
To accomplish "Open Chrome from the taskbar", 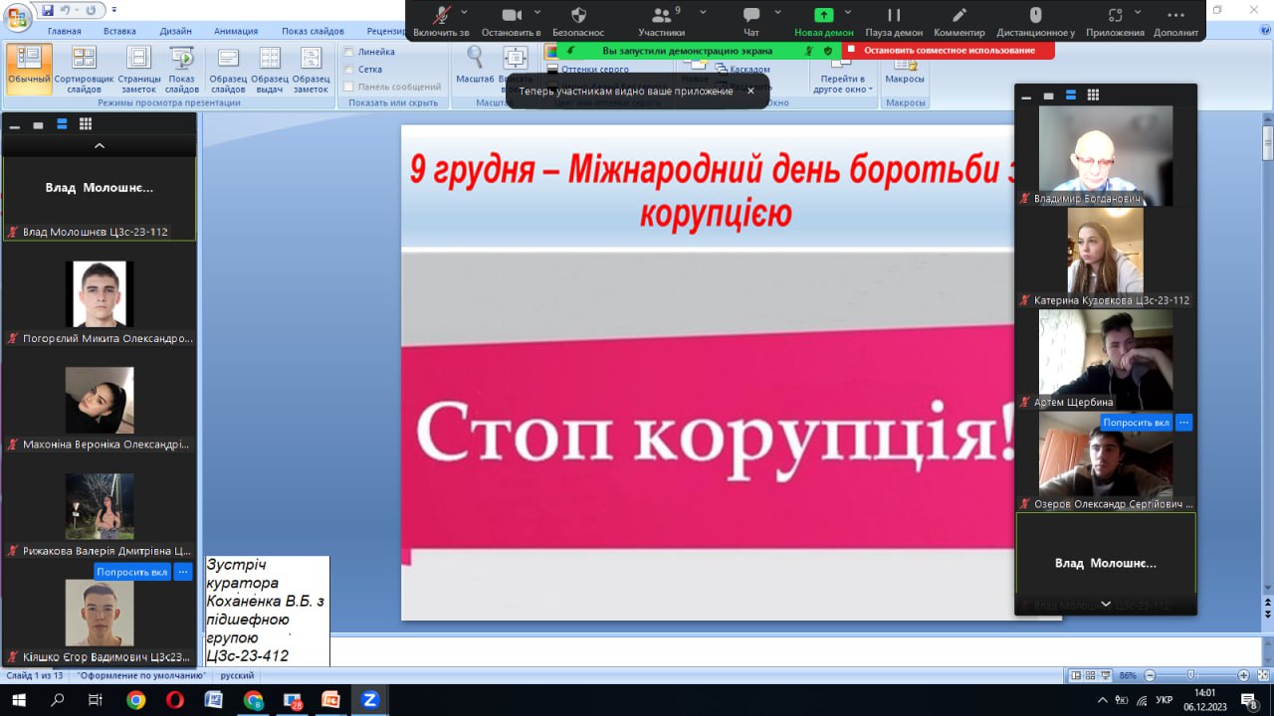I will point(135,700).
